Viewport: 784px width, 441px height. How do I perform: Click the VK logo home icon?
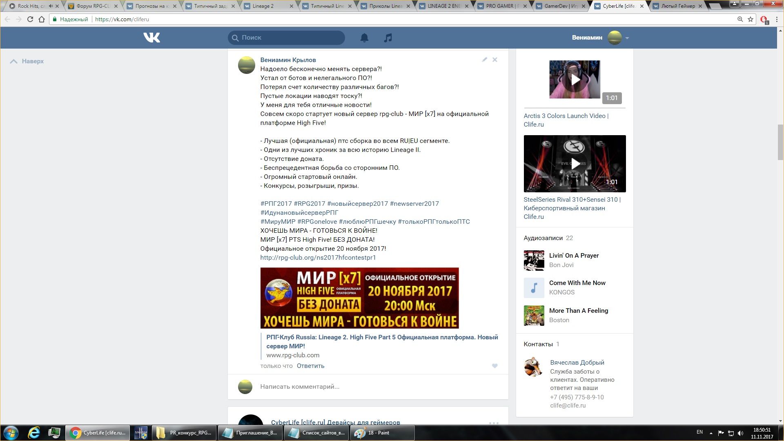[151, 38]
